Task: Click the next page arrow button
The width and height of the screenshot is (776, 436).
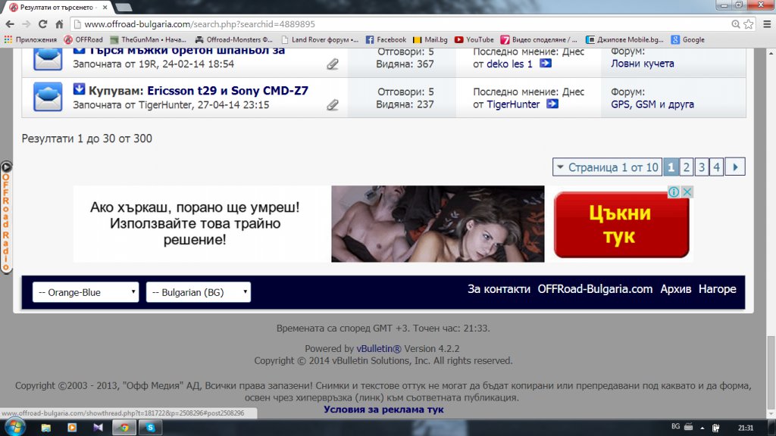Action: tap(735, 167)
